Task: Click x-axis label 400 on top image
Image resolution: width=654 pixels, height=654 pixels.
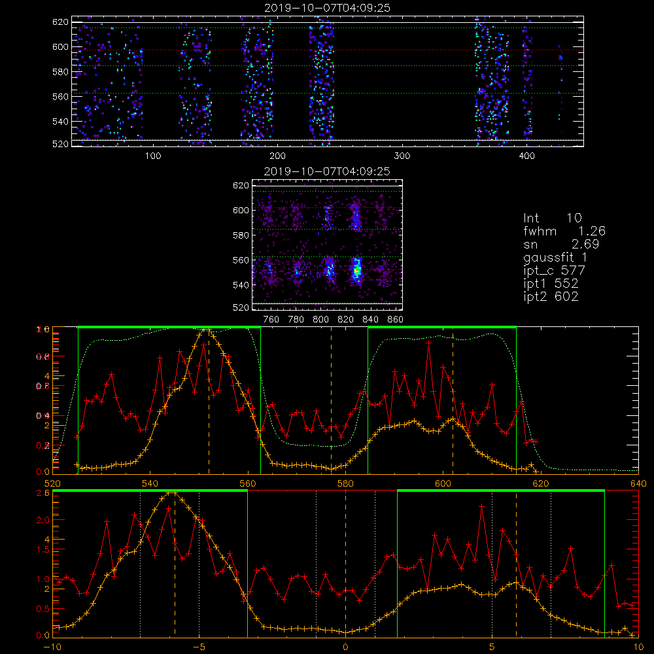Action: [x=526, y=156]
